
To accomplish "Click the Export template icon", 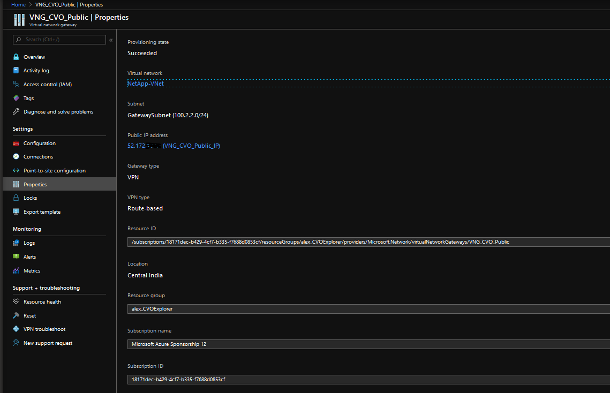I will coord(16,211).
